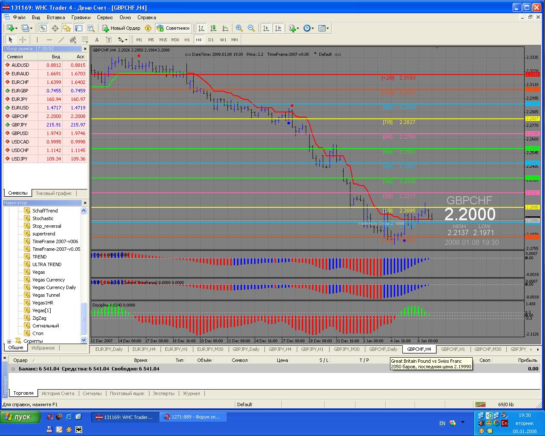Switch timeframe to M15
The height and width of the screenshot is (436, 545).
click(x=163, y=40)
